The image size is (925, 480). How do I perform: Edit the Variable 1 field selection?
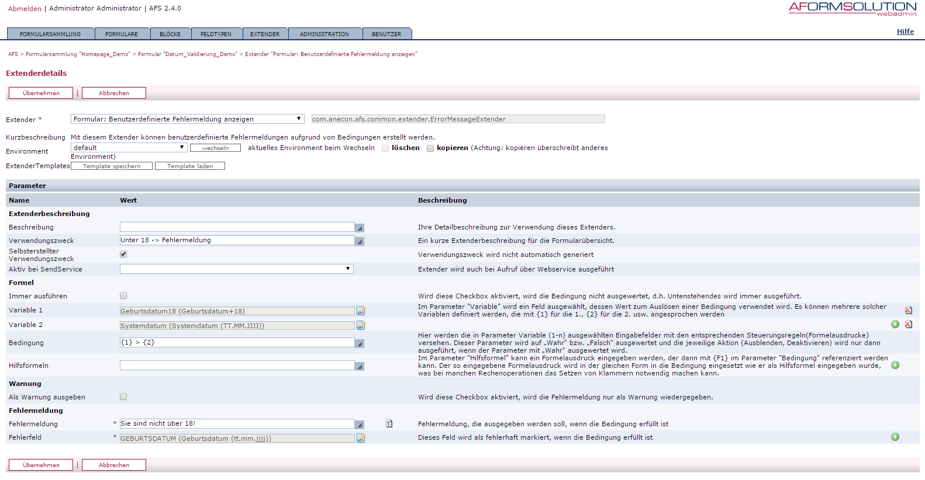tap(361, 311)
